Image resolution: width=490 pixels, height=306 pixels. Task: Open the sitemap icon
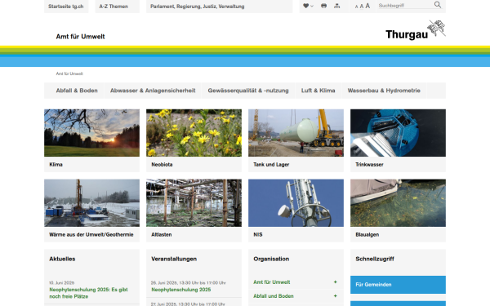coord(336,6)
